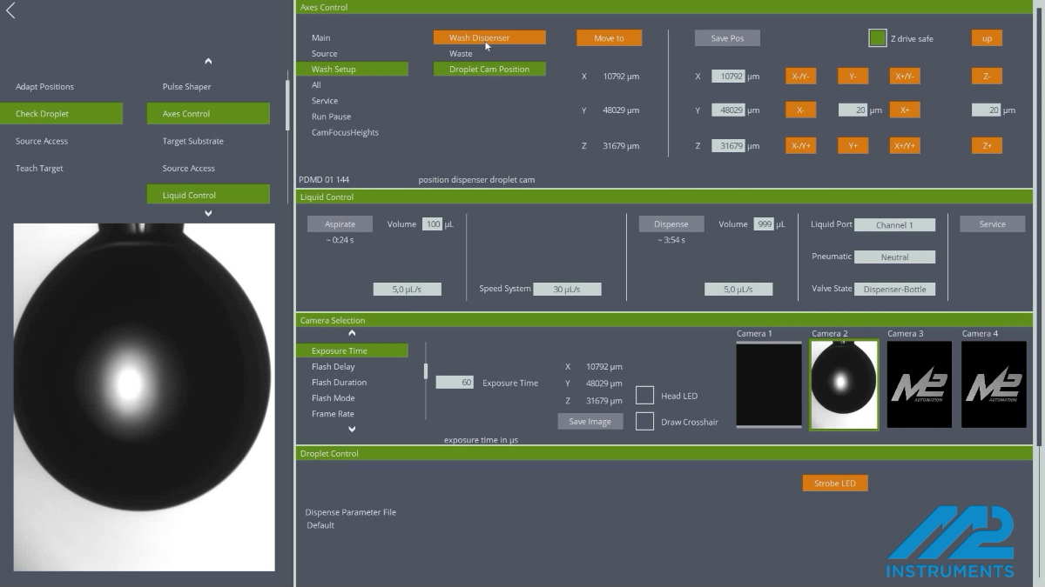Edit the Z step size field
This screenshot has width=1045, height=587.
tap(987, 110)
